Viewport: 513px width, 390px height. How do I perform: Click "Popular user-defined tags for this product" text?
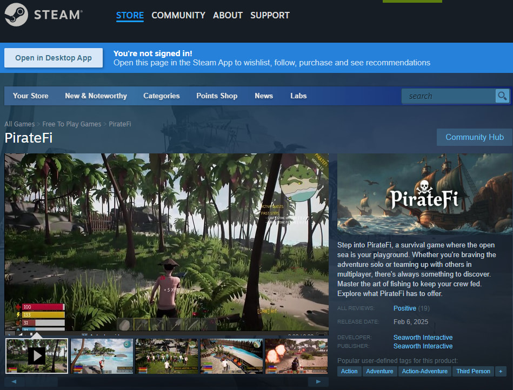(397, 361)
